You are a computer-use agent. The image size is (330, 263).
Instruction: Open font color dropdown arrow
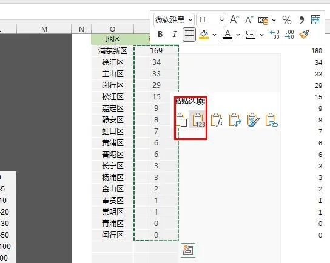[x=238, y=35]
